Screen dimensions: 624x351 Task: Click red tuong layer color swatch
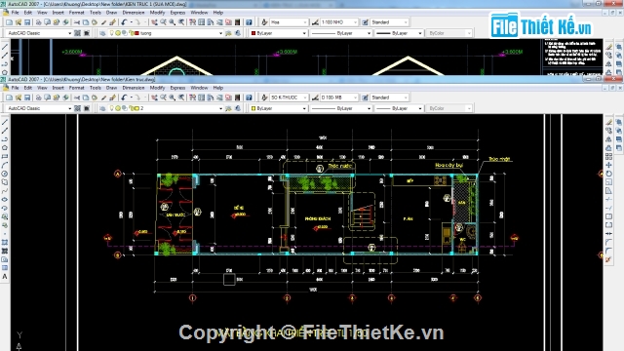(x=136, y=33)
